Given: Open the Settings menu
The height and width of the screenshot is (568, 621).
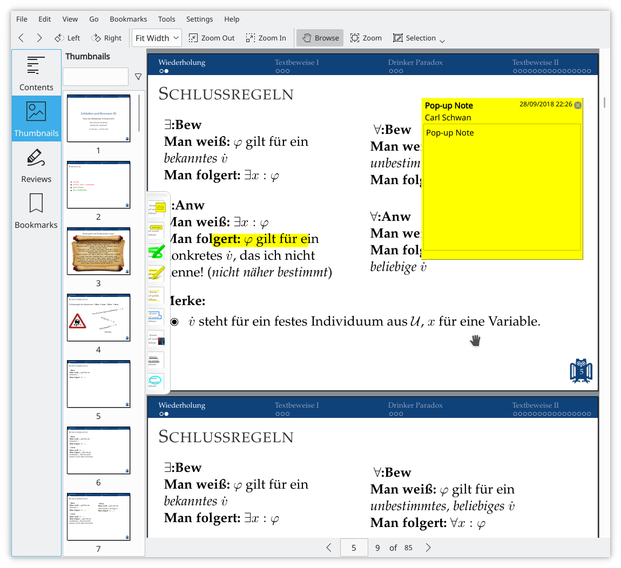Looking at the screenshot, I should click(200, 19).
